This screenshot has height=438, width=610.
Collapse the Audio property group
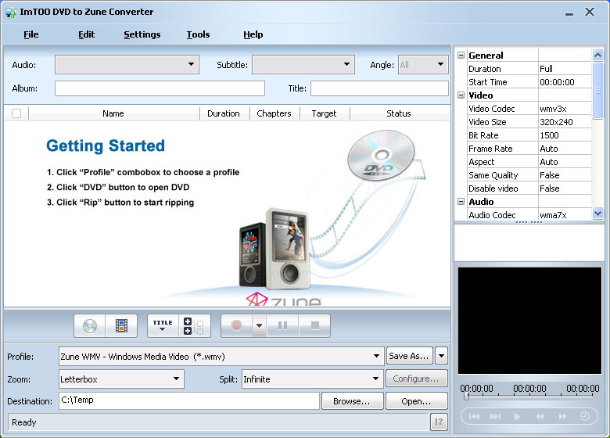coord(461,202)
